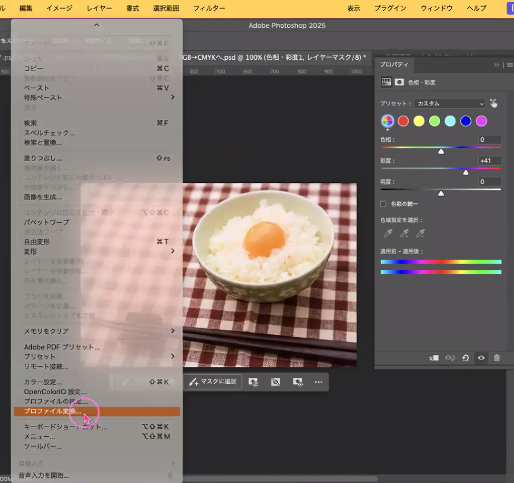
Task: Select the on-image targeted adjustment hand tool
Action: (x=494, y=104)
